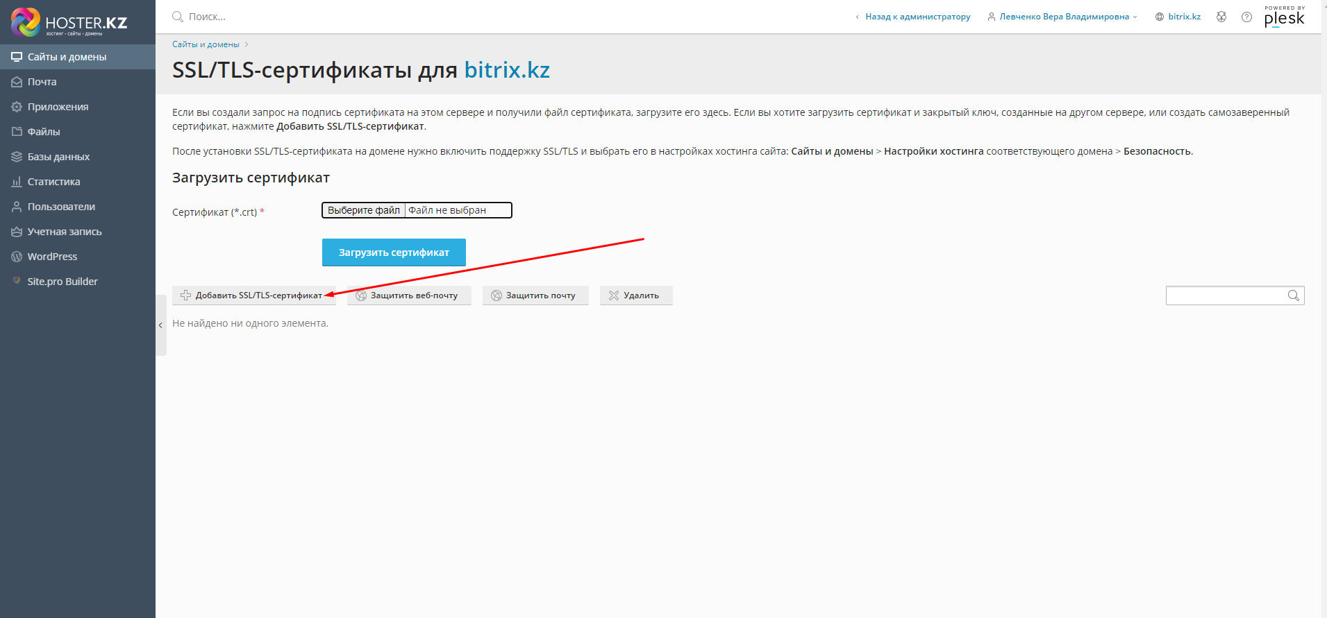Image resolution: width=1327 pixels, height=618 pixels.
Task: Go to Учетная запись in sidebar
Action: 78,232
